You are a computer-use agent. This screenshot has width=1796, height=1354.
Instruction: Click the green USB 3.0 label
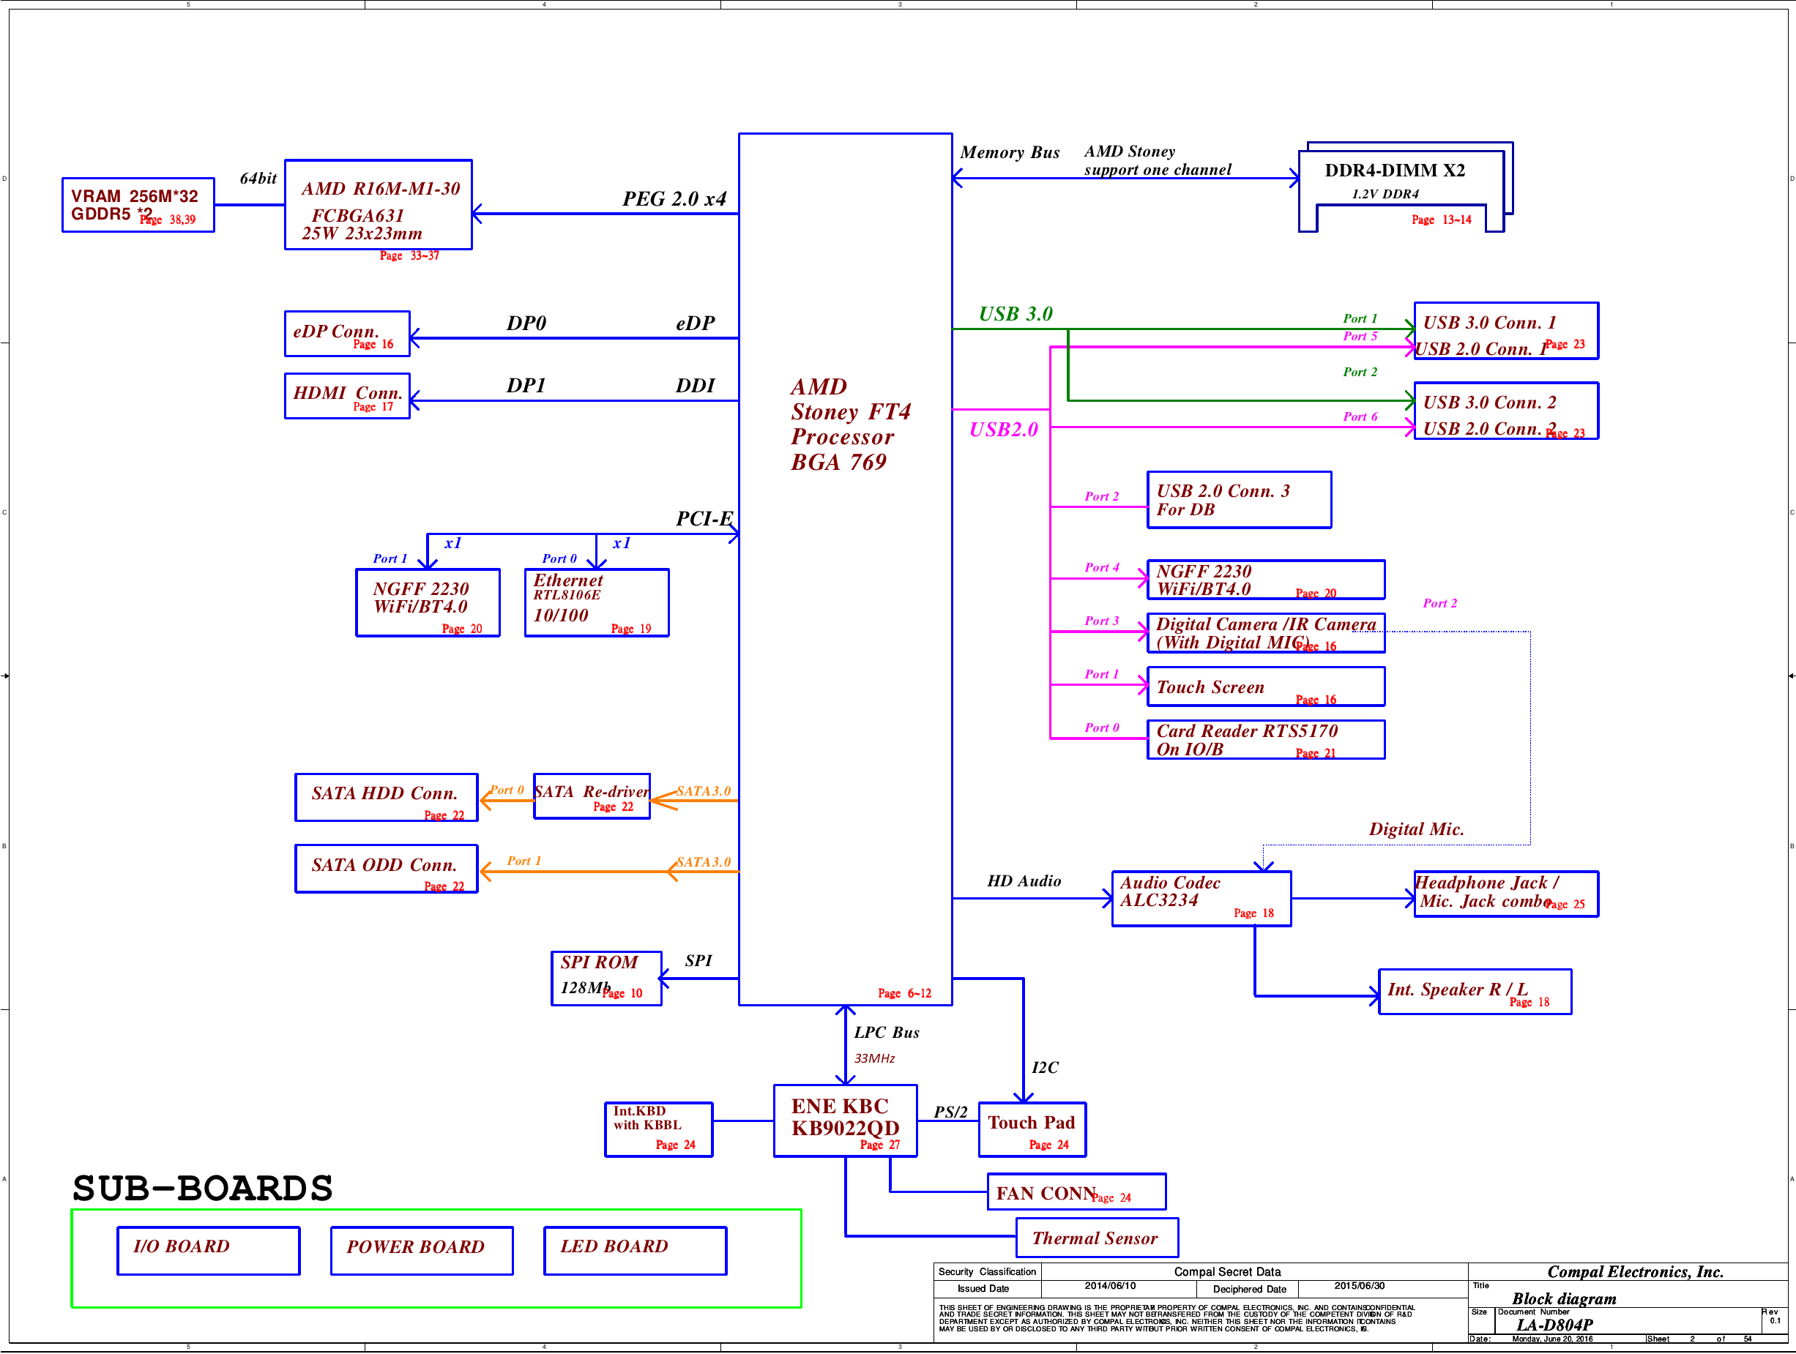pyautogui.click(x=1015, y=314)
